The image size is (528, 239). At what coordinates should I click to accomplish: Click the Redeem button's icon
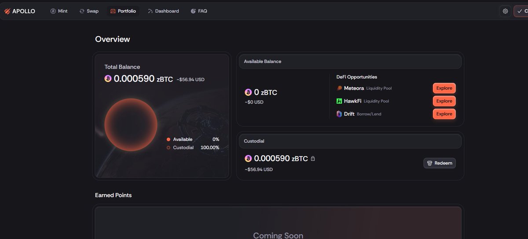(x=429, y=163)
